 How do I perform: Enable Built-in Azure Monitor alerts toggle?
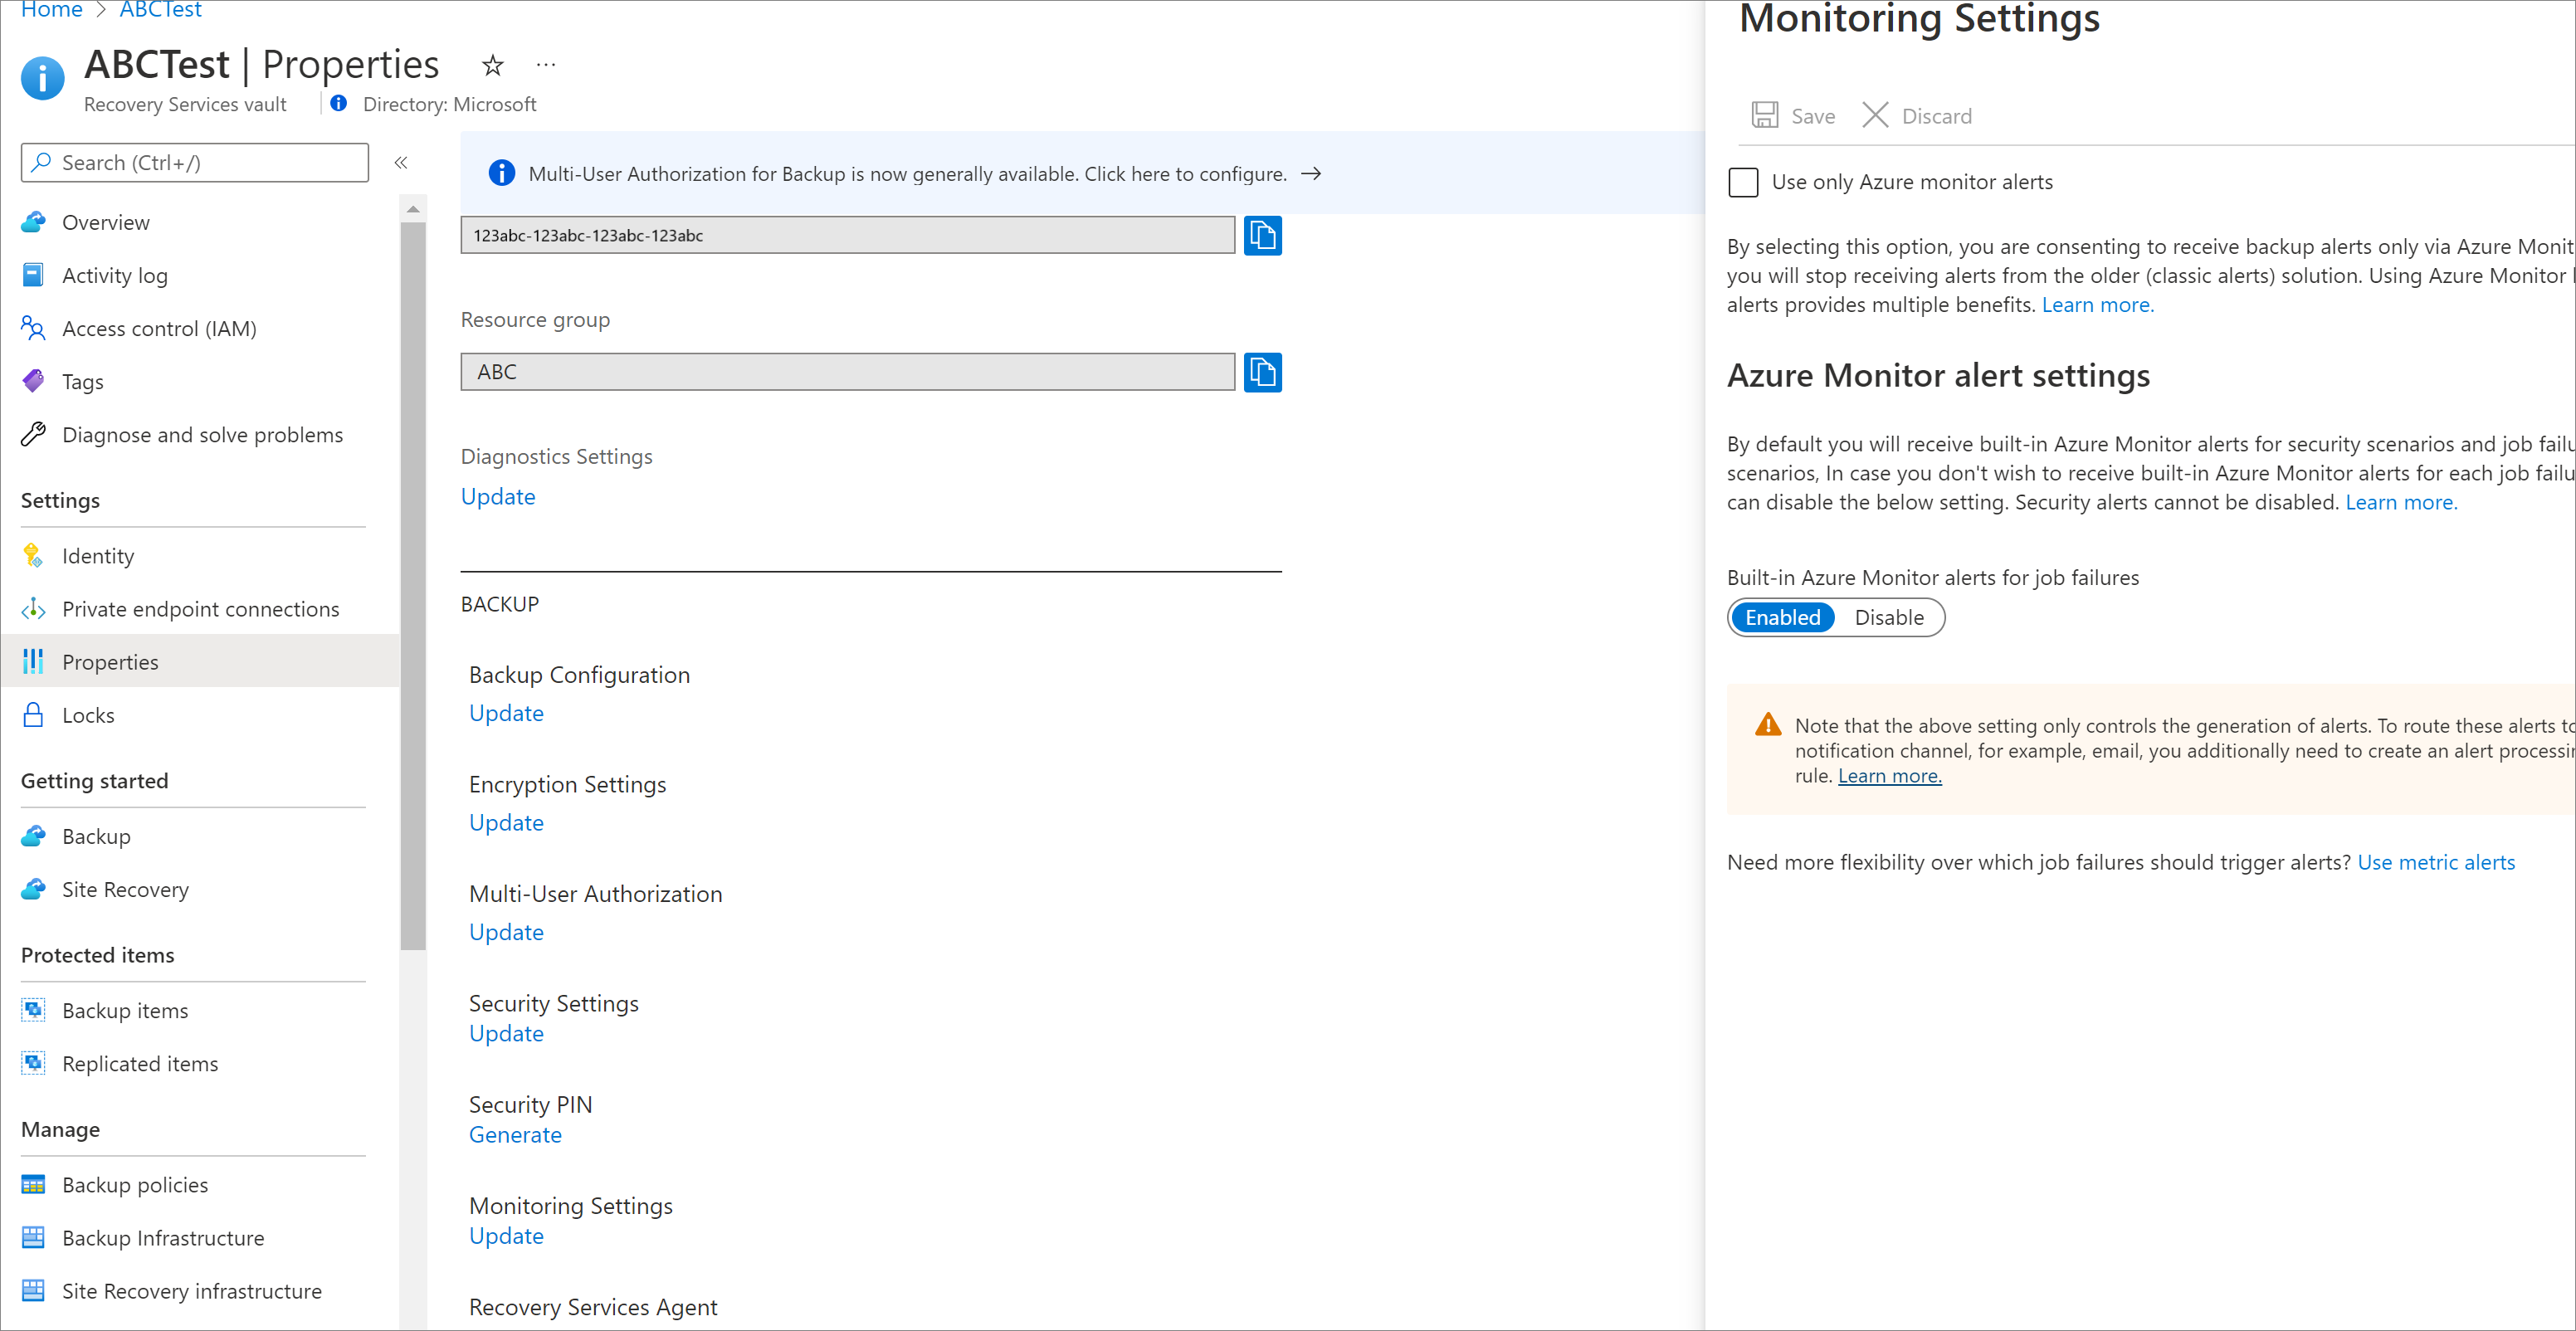click(1780, 617)
